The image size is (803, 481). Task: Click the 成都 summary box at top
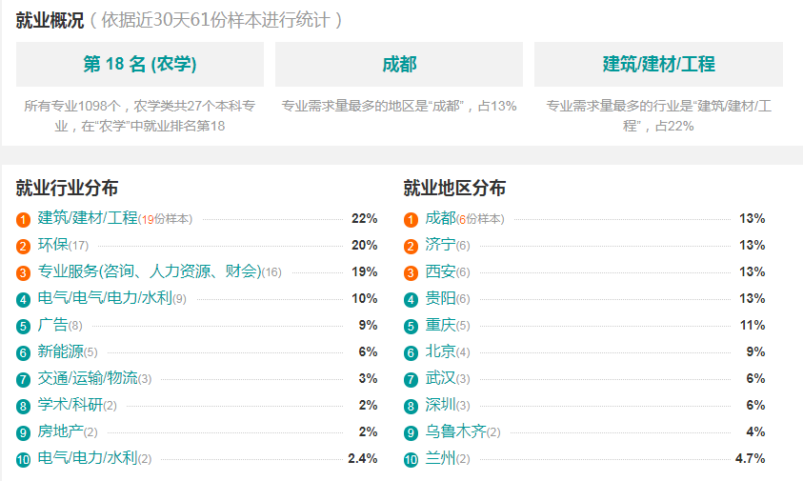pyautogui.click(x=399, y=64)
